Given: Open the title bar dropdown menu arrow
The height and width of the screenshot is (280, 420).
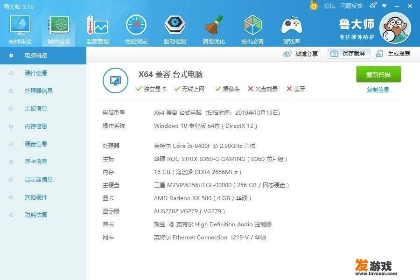Looking at the screenshot, I should click(x=385, y=5).
